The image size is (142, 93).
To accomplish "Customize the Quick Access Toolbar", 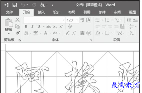I will [x=53, y=5].
